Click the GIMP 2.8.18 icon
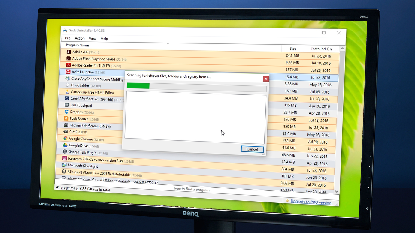415x233 pixels. [66, 132]
